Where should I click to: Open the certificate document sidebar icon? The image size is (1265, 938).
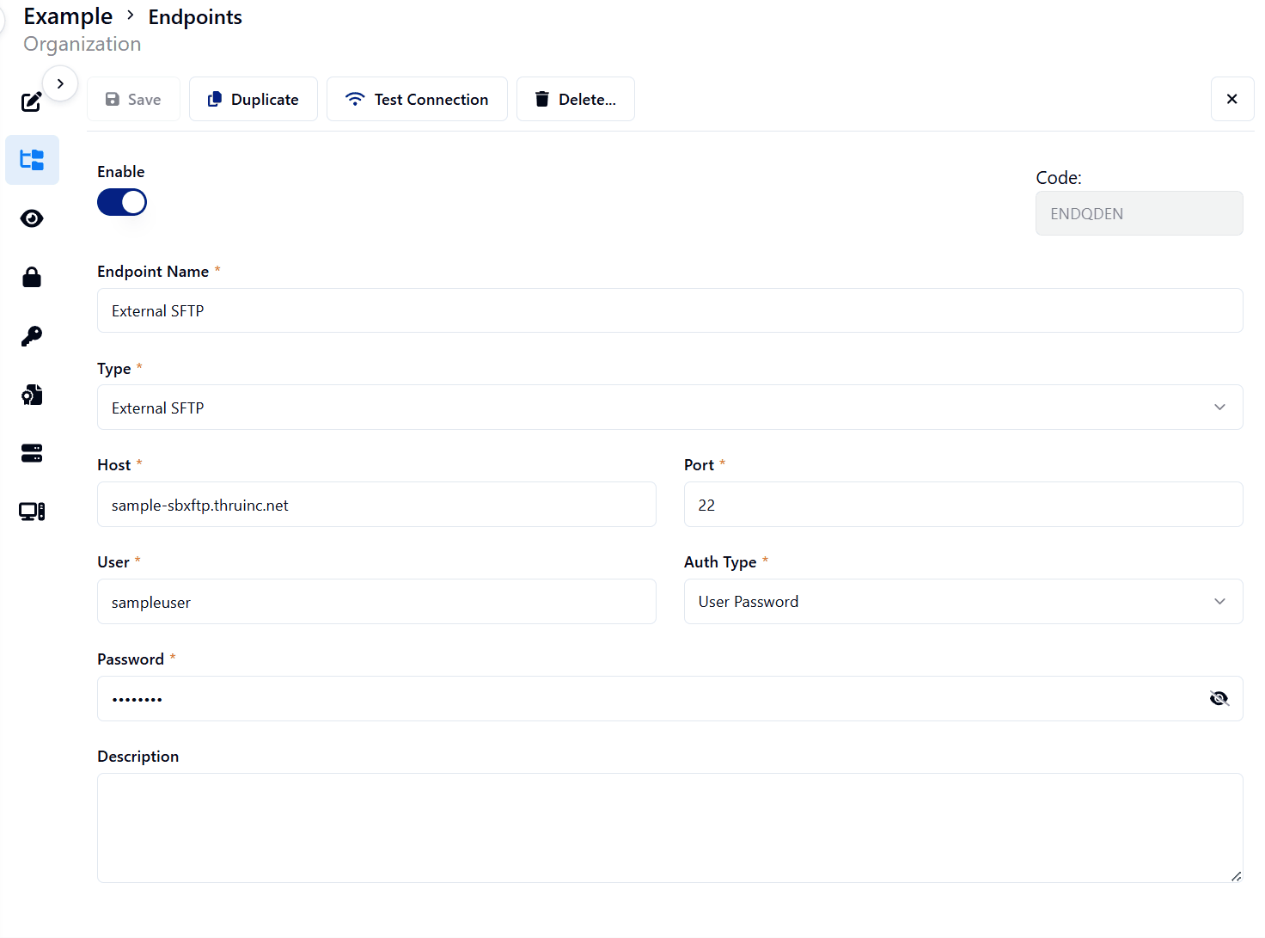[x=32, y=395]
